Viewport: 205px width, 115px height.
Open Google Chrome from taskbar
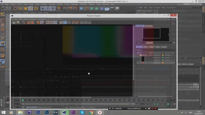click(91, 112)
